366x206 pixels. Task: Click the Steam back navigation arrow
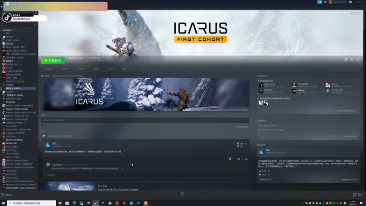click(x=2, y=6)
